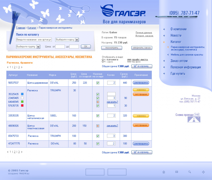Click Главная breadcrumb link
Screen dimensions: 212x180
[21, 28]
